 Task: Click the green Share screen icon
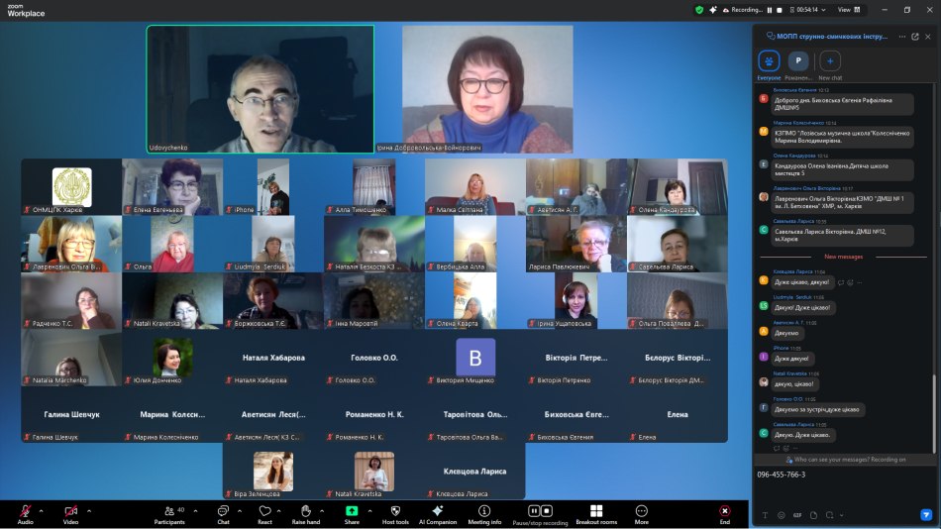(352, 511)
